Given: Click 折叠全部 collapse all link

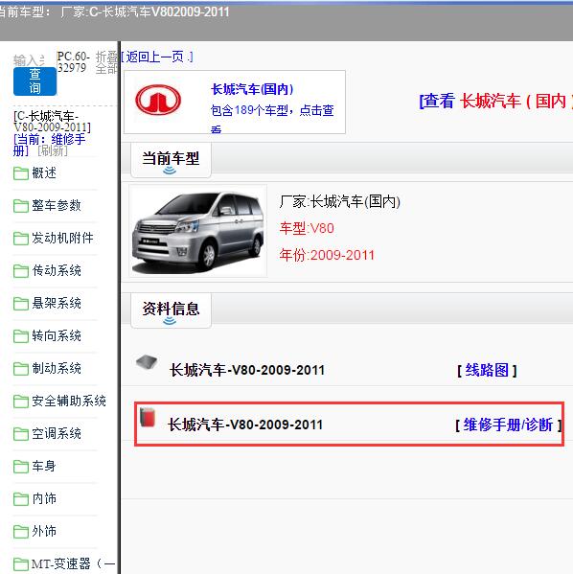Looking at the screenshot, I should click(106, 62).
